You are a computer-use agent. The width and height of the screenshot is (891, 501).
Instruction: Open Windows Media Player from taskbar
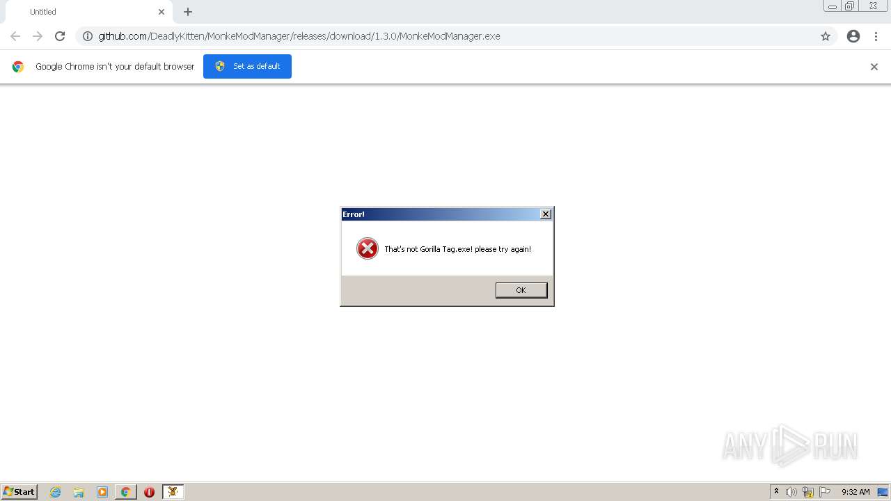pos(102,492)
